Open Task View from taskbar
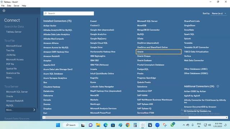The width and height of the screenshot is (230, 129). click(83, 125)
